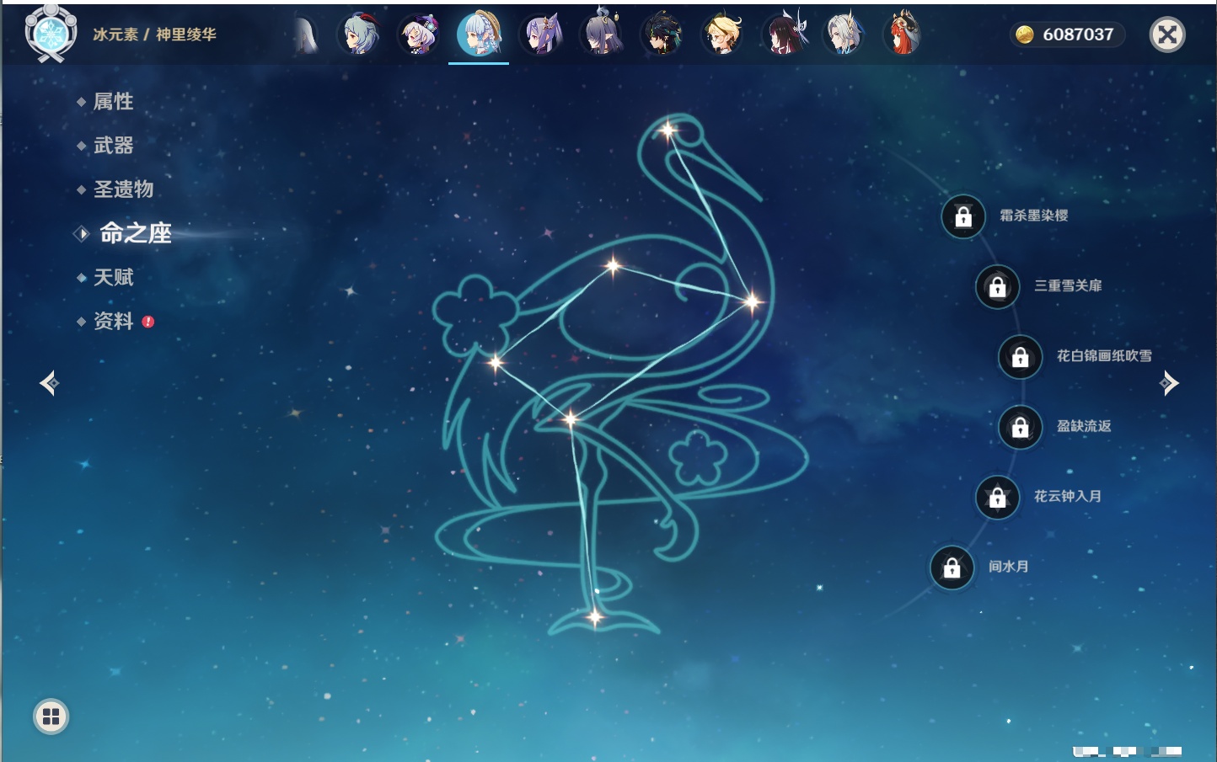Viewport: 1217px width, 762px height.
Task: Click the 冰元素 / 神里绫华 title text
Action: point(154,35)
